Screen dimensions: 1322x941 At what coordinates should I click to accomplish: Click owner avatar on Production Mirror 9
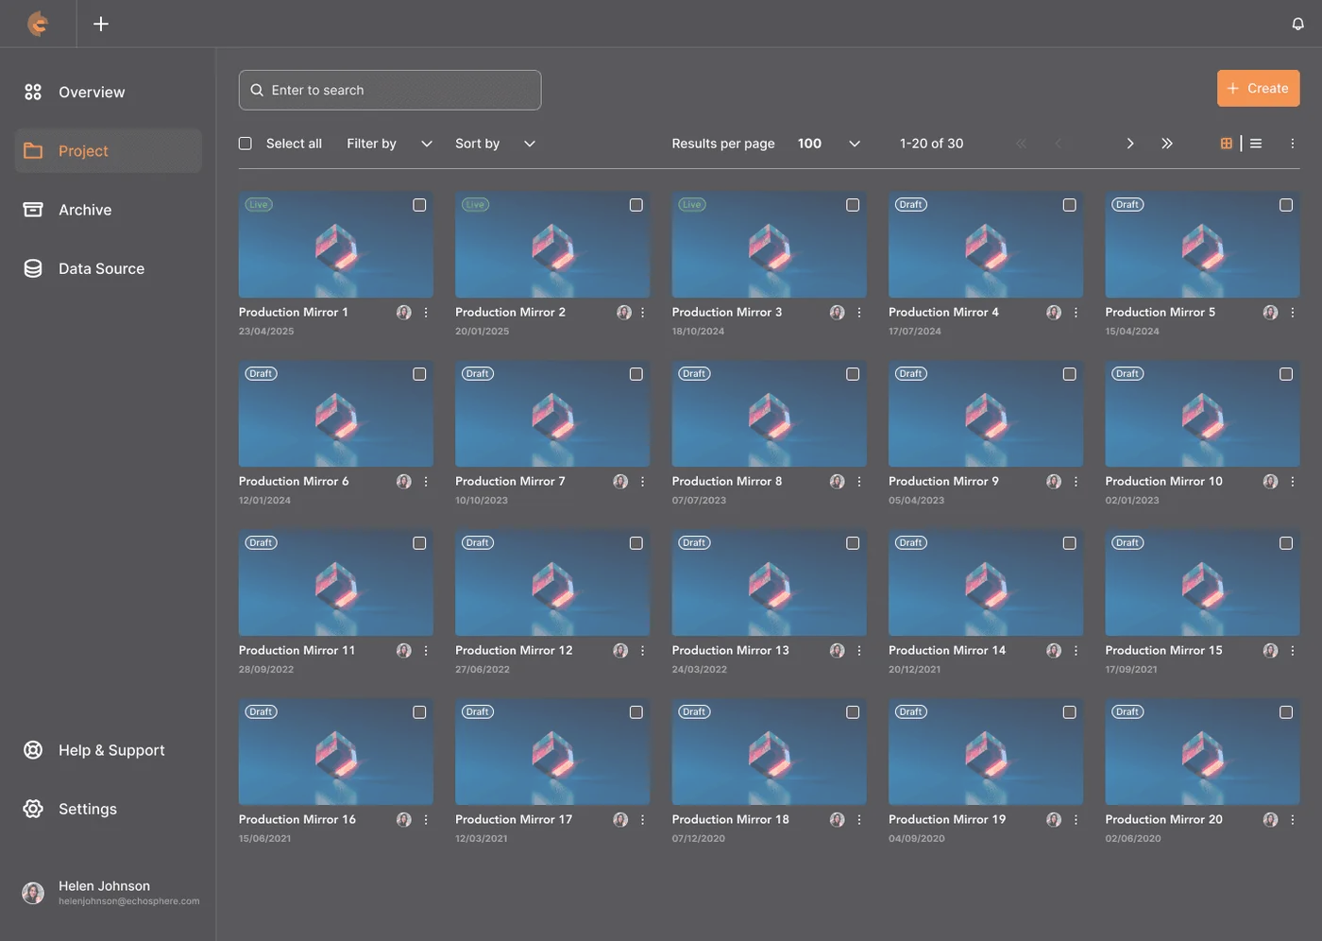[x=1054, y=482]
